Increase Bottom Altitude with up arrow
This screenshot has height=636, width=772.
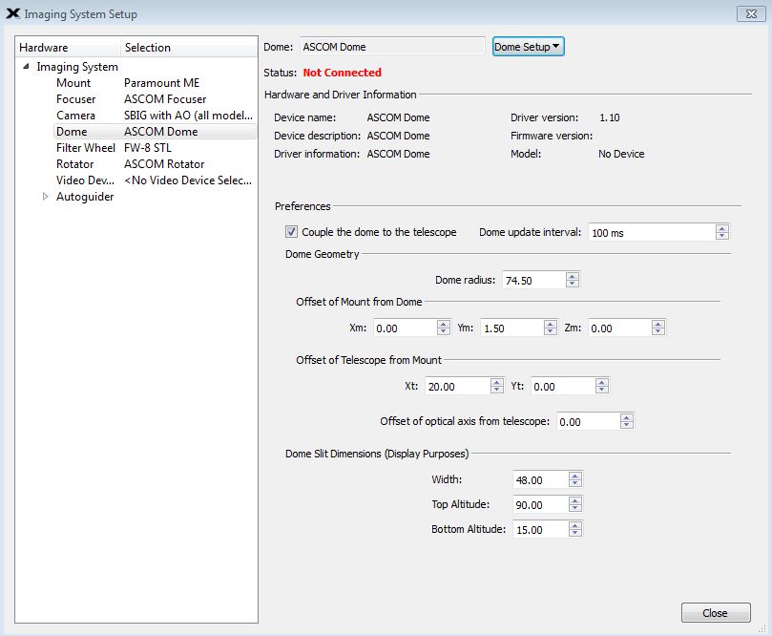[x=575, y=525]
